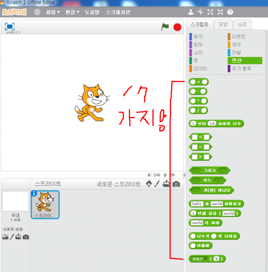268x272 pixels.
Task: Open sprite info via blue i badge
Action: pyautogui.click(x=34, y=193)
